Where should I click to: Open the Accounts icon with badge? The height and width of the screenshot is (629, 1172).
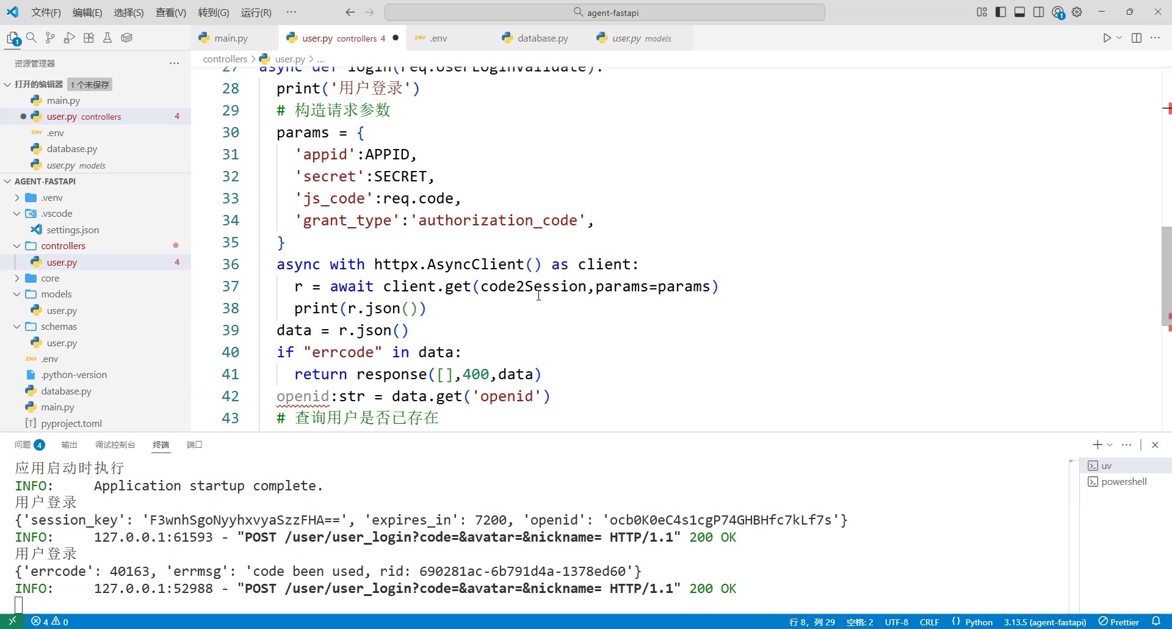[x=1058, y=13]
